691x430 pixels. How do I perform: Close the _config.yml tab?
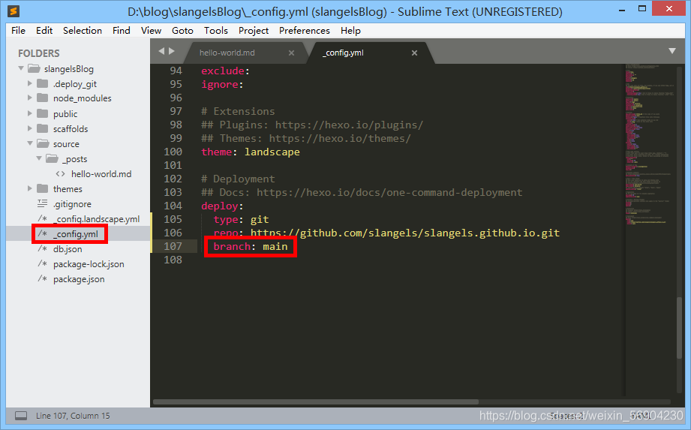pos(414,53)
